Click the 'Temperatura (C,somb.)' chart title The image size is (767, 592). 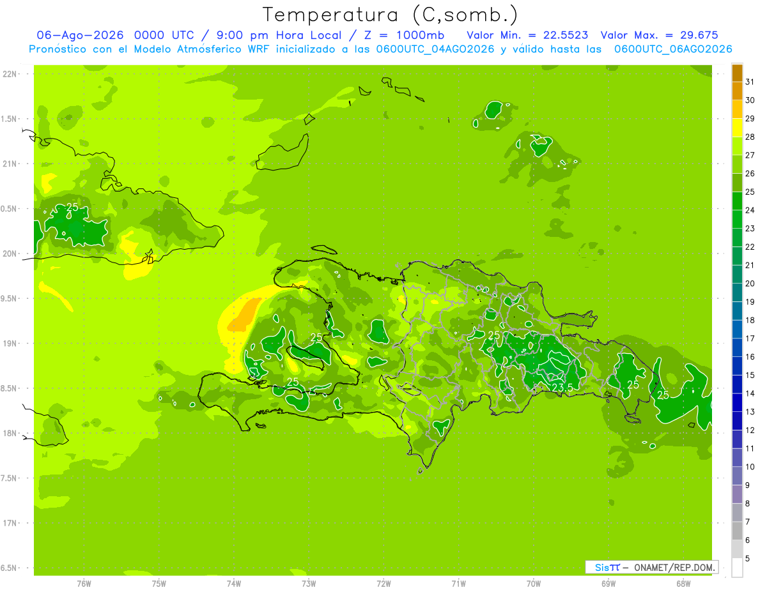point(391,14)
